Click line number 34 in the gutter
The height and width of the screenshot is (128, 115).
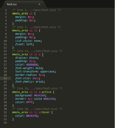[5, 123]
